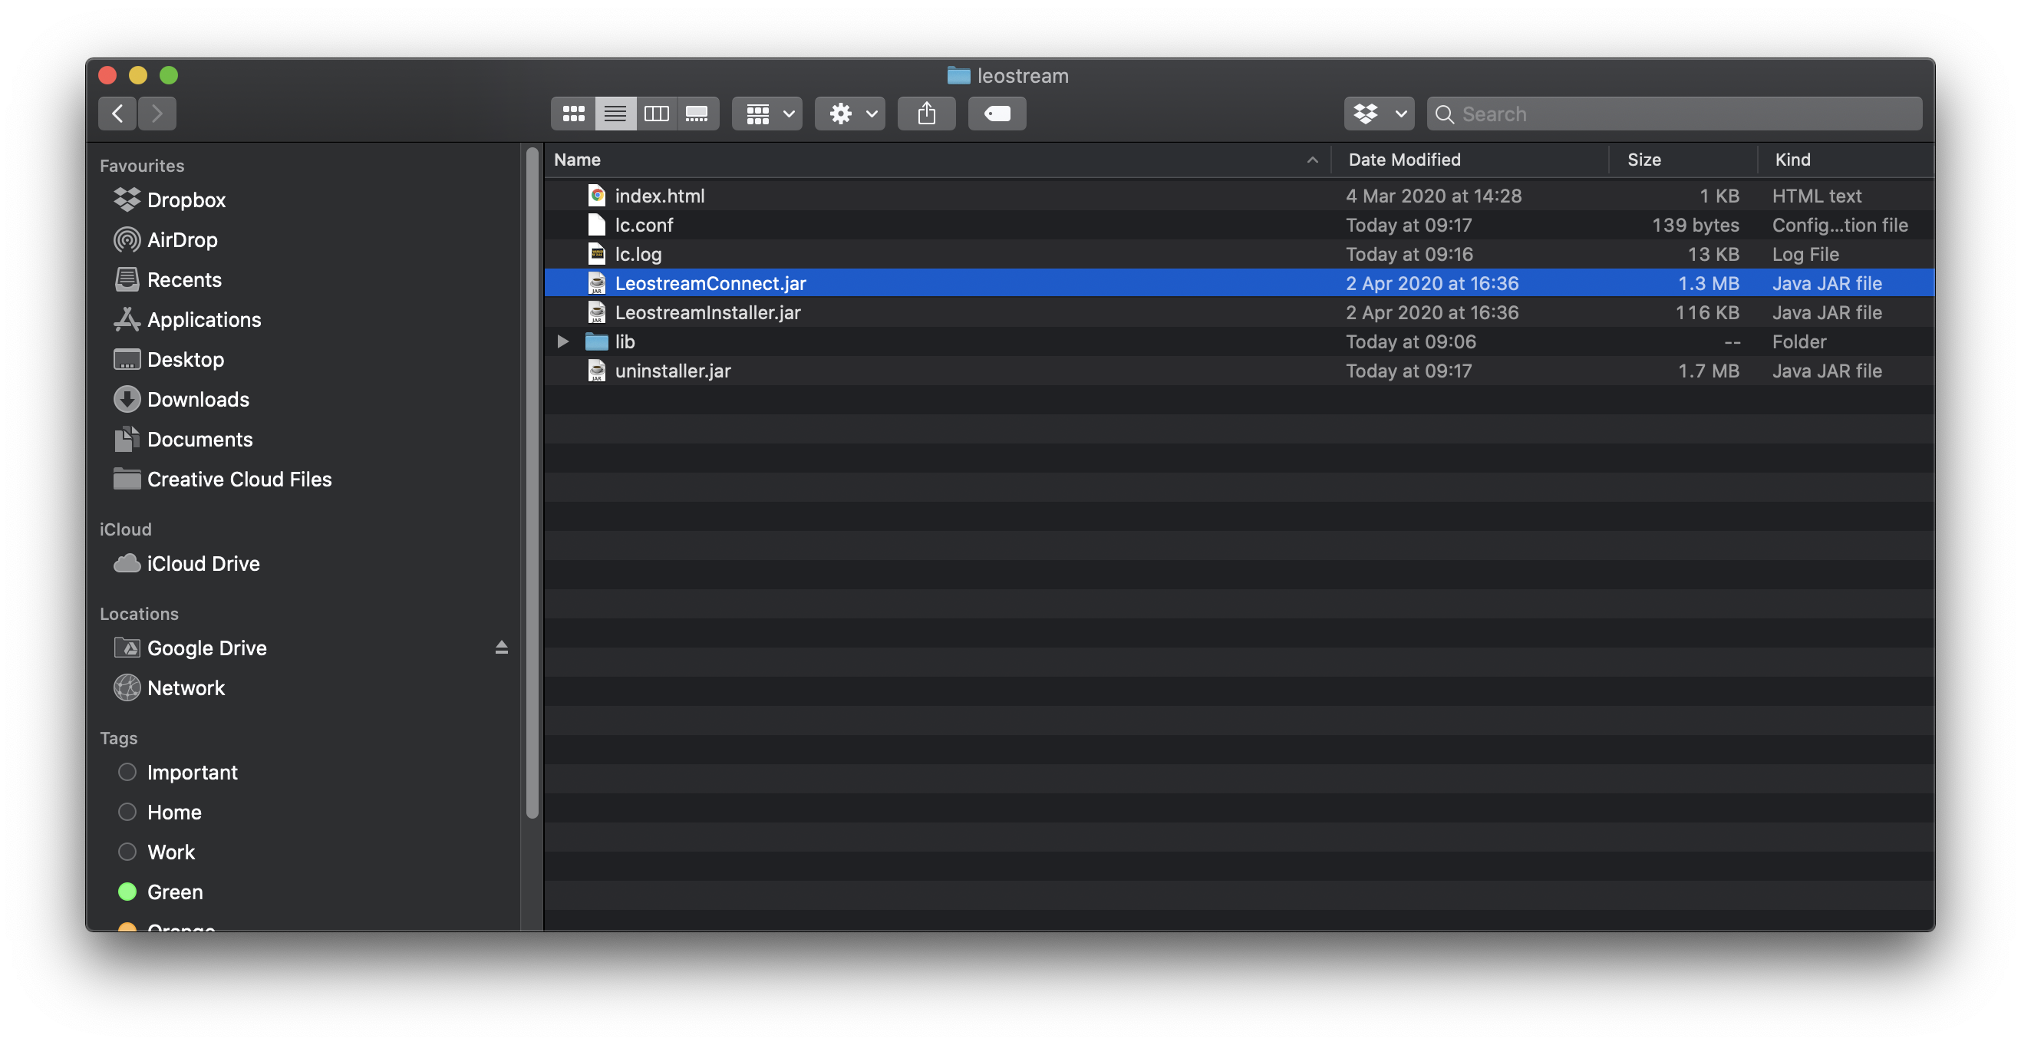Open AirDrop in the sidebar
Image resolution: width=2021 pixels, height=1045 pixels.
182,240
